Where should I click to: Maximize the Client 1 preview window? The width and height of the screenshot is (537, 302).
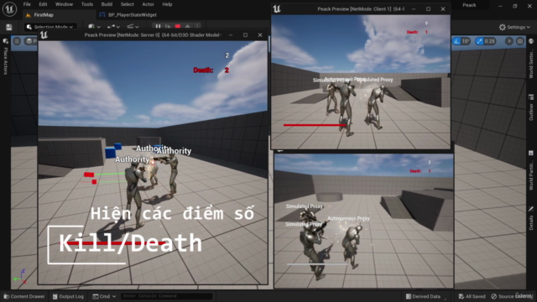pyautogui.click(x=428, y=9)
